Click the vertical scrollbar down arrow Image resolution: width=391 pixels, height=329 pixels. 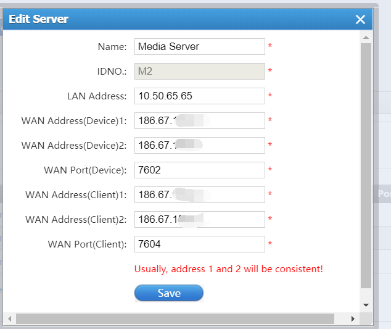tap(366, 305)
